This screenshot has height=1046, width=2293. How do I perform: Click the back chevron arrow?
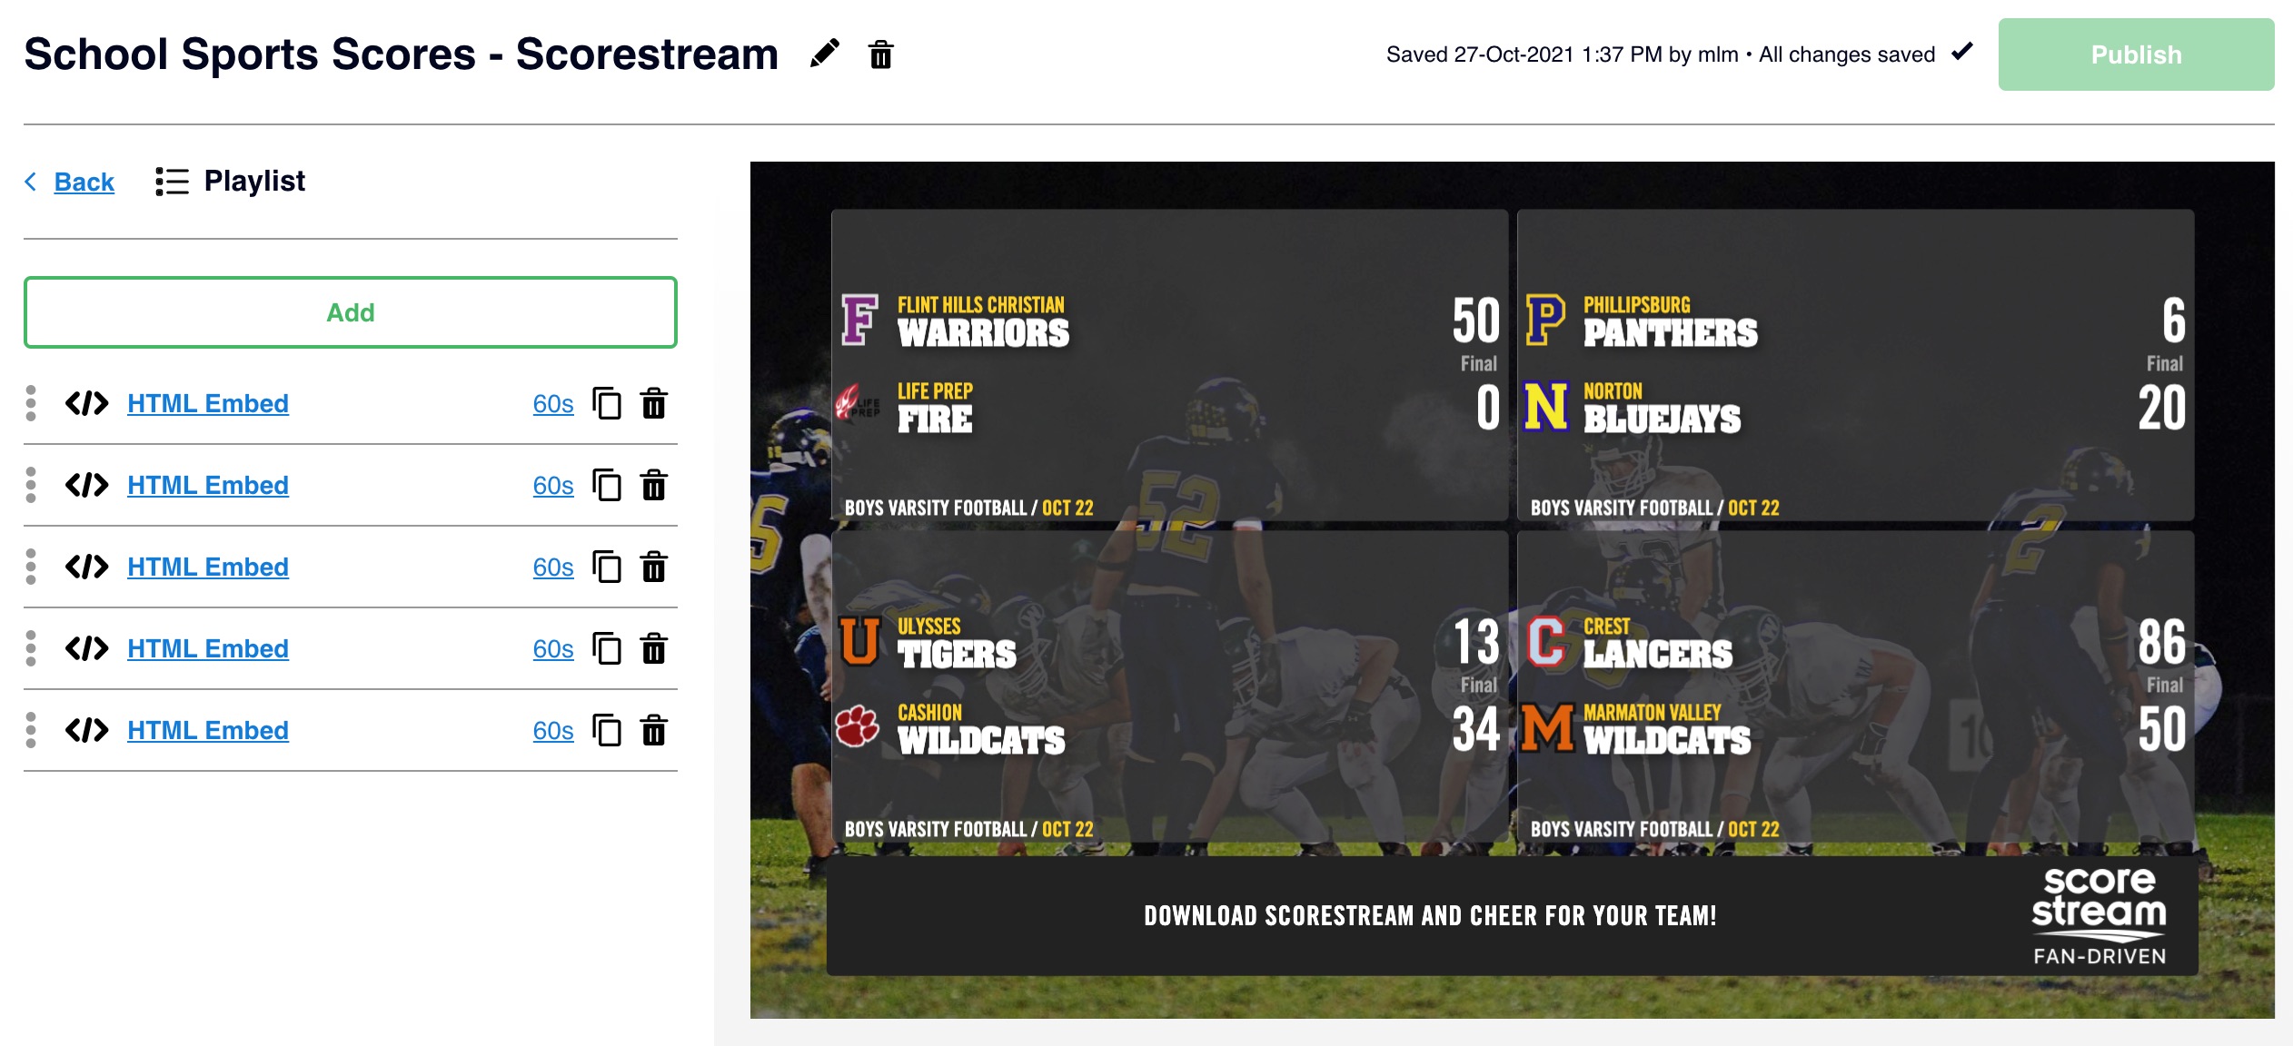[x=31, y=182]
